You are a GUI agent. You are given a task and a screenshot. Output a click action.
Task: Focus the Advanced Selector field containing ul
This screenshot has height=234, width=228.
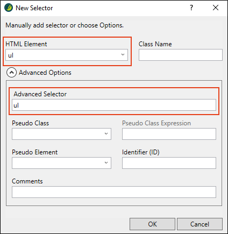pos(114,105)
